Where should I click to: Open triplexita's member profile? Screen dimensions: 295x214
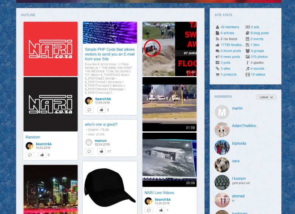tap(239, 144)
